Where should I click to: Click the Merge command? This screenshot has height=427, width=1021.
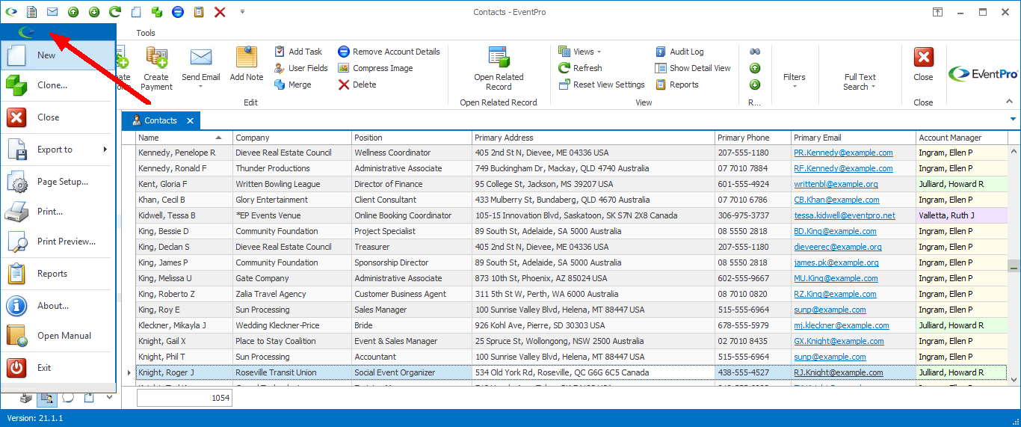point(292,85)
